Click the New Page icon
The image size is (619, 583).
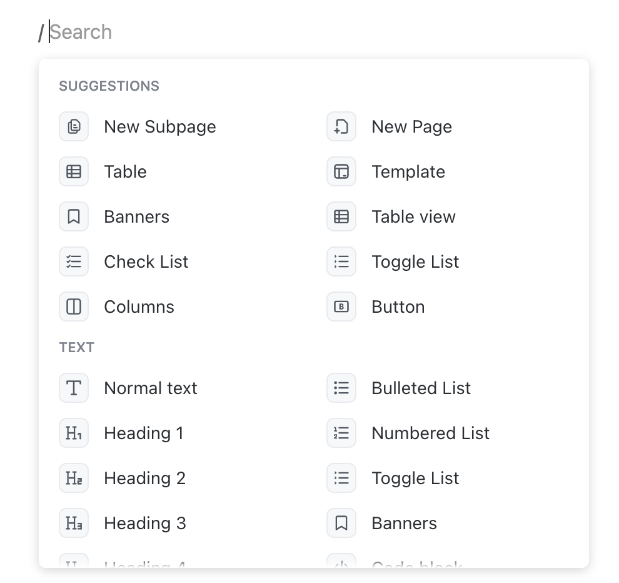pos(341,127)
